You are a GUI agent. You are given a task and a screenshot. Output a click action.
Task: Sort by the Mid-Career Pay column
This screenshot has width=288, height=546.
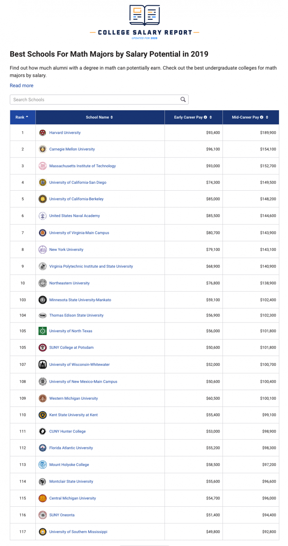(267, 117)
